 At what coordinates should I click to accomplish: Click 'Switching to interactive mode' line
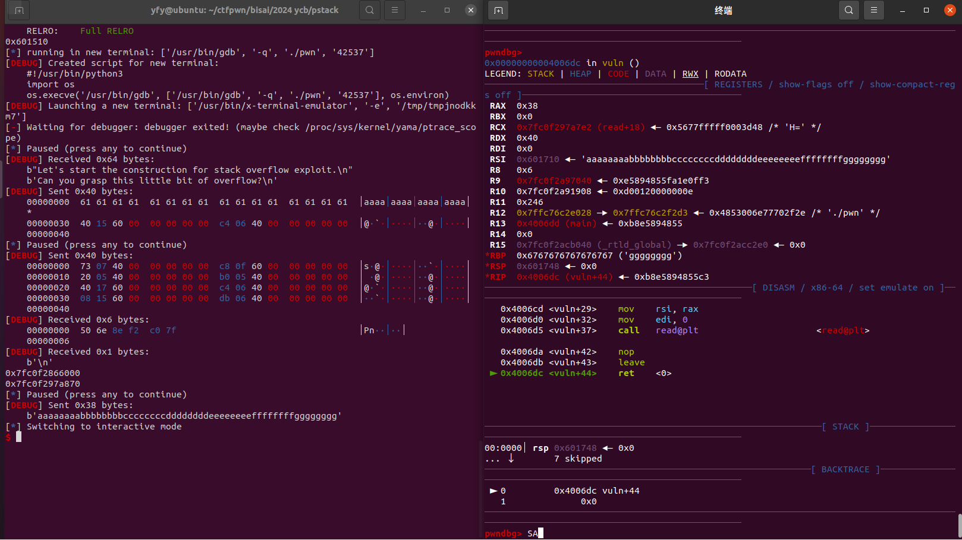pyautogui.click(x=104, y=427)
